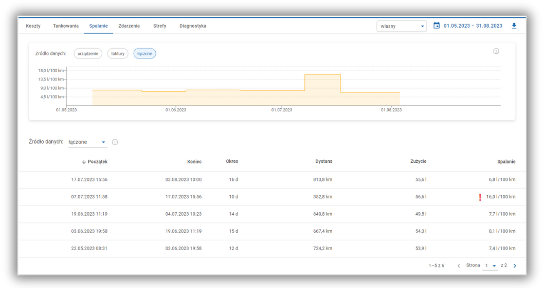
Task: Click the info icon beside the łączone dropdown
Action: click(115, 142)
